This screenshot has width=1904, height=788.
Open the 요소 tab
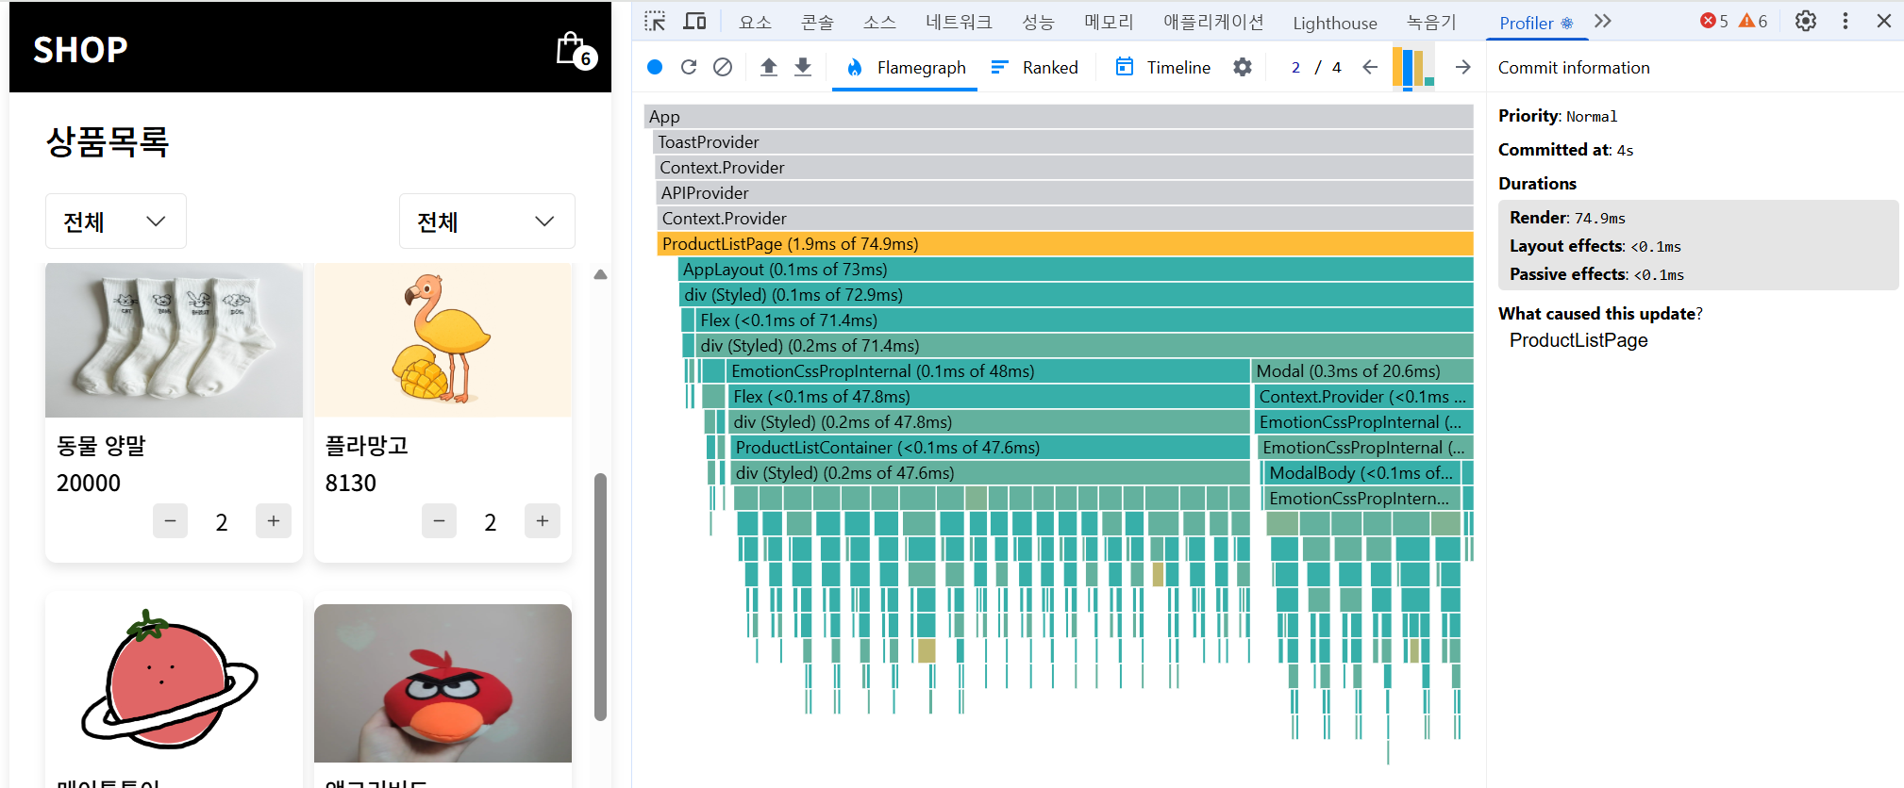tap(755, 22)
